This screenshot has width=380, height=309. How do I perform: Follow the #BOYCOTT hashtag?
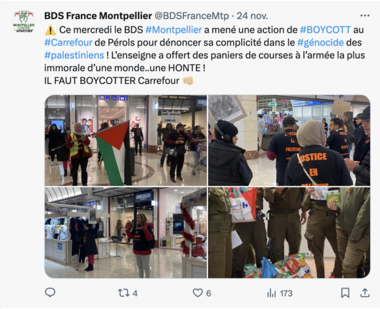point(325,30)
